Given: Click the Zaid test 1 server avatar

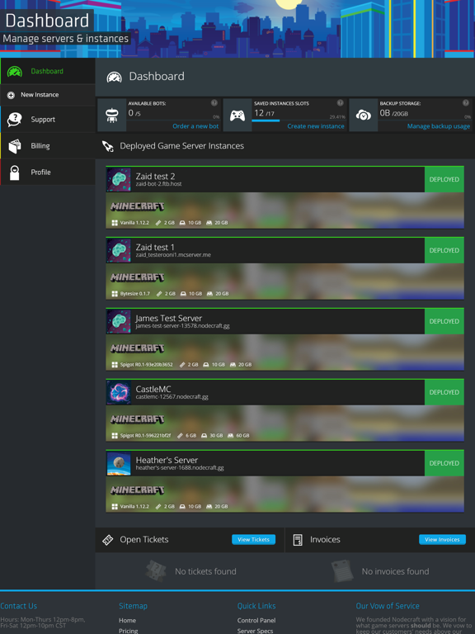Looking at the screenshot, I should pyautogui.click(x=119, y=251).
